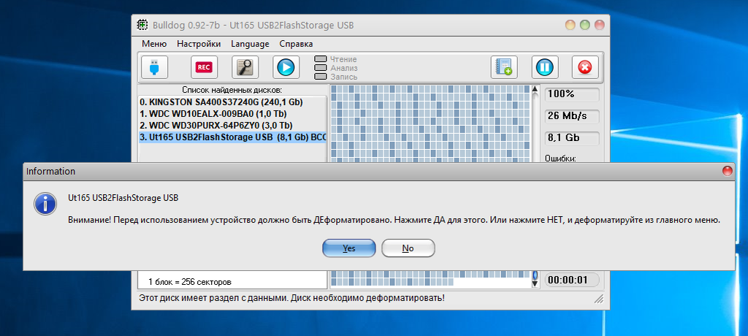Click the resize grip in status bar
The width and height of the screenshot is (748, 336).
tap(598, 299)
